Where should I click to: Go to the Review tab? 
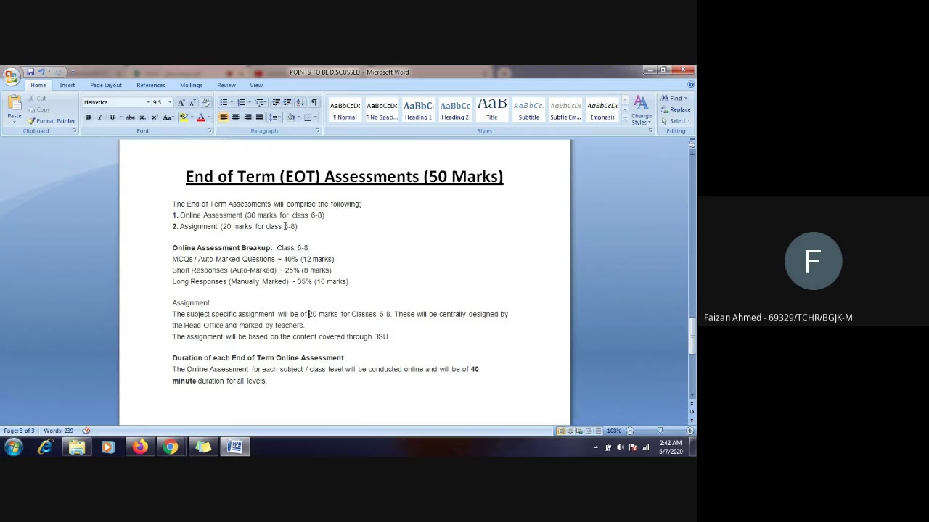pyautogui.click(x=226, y=85)
